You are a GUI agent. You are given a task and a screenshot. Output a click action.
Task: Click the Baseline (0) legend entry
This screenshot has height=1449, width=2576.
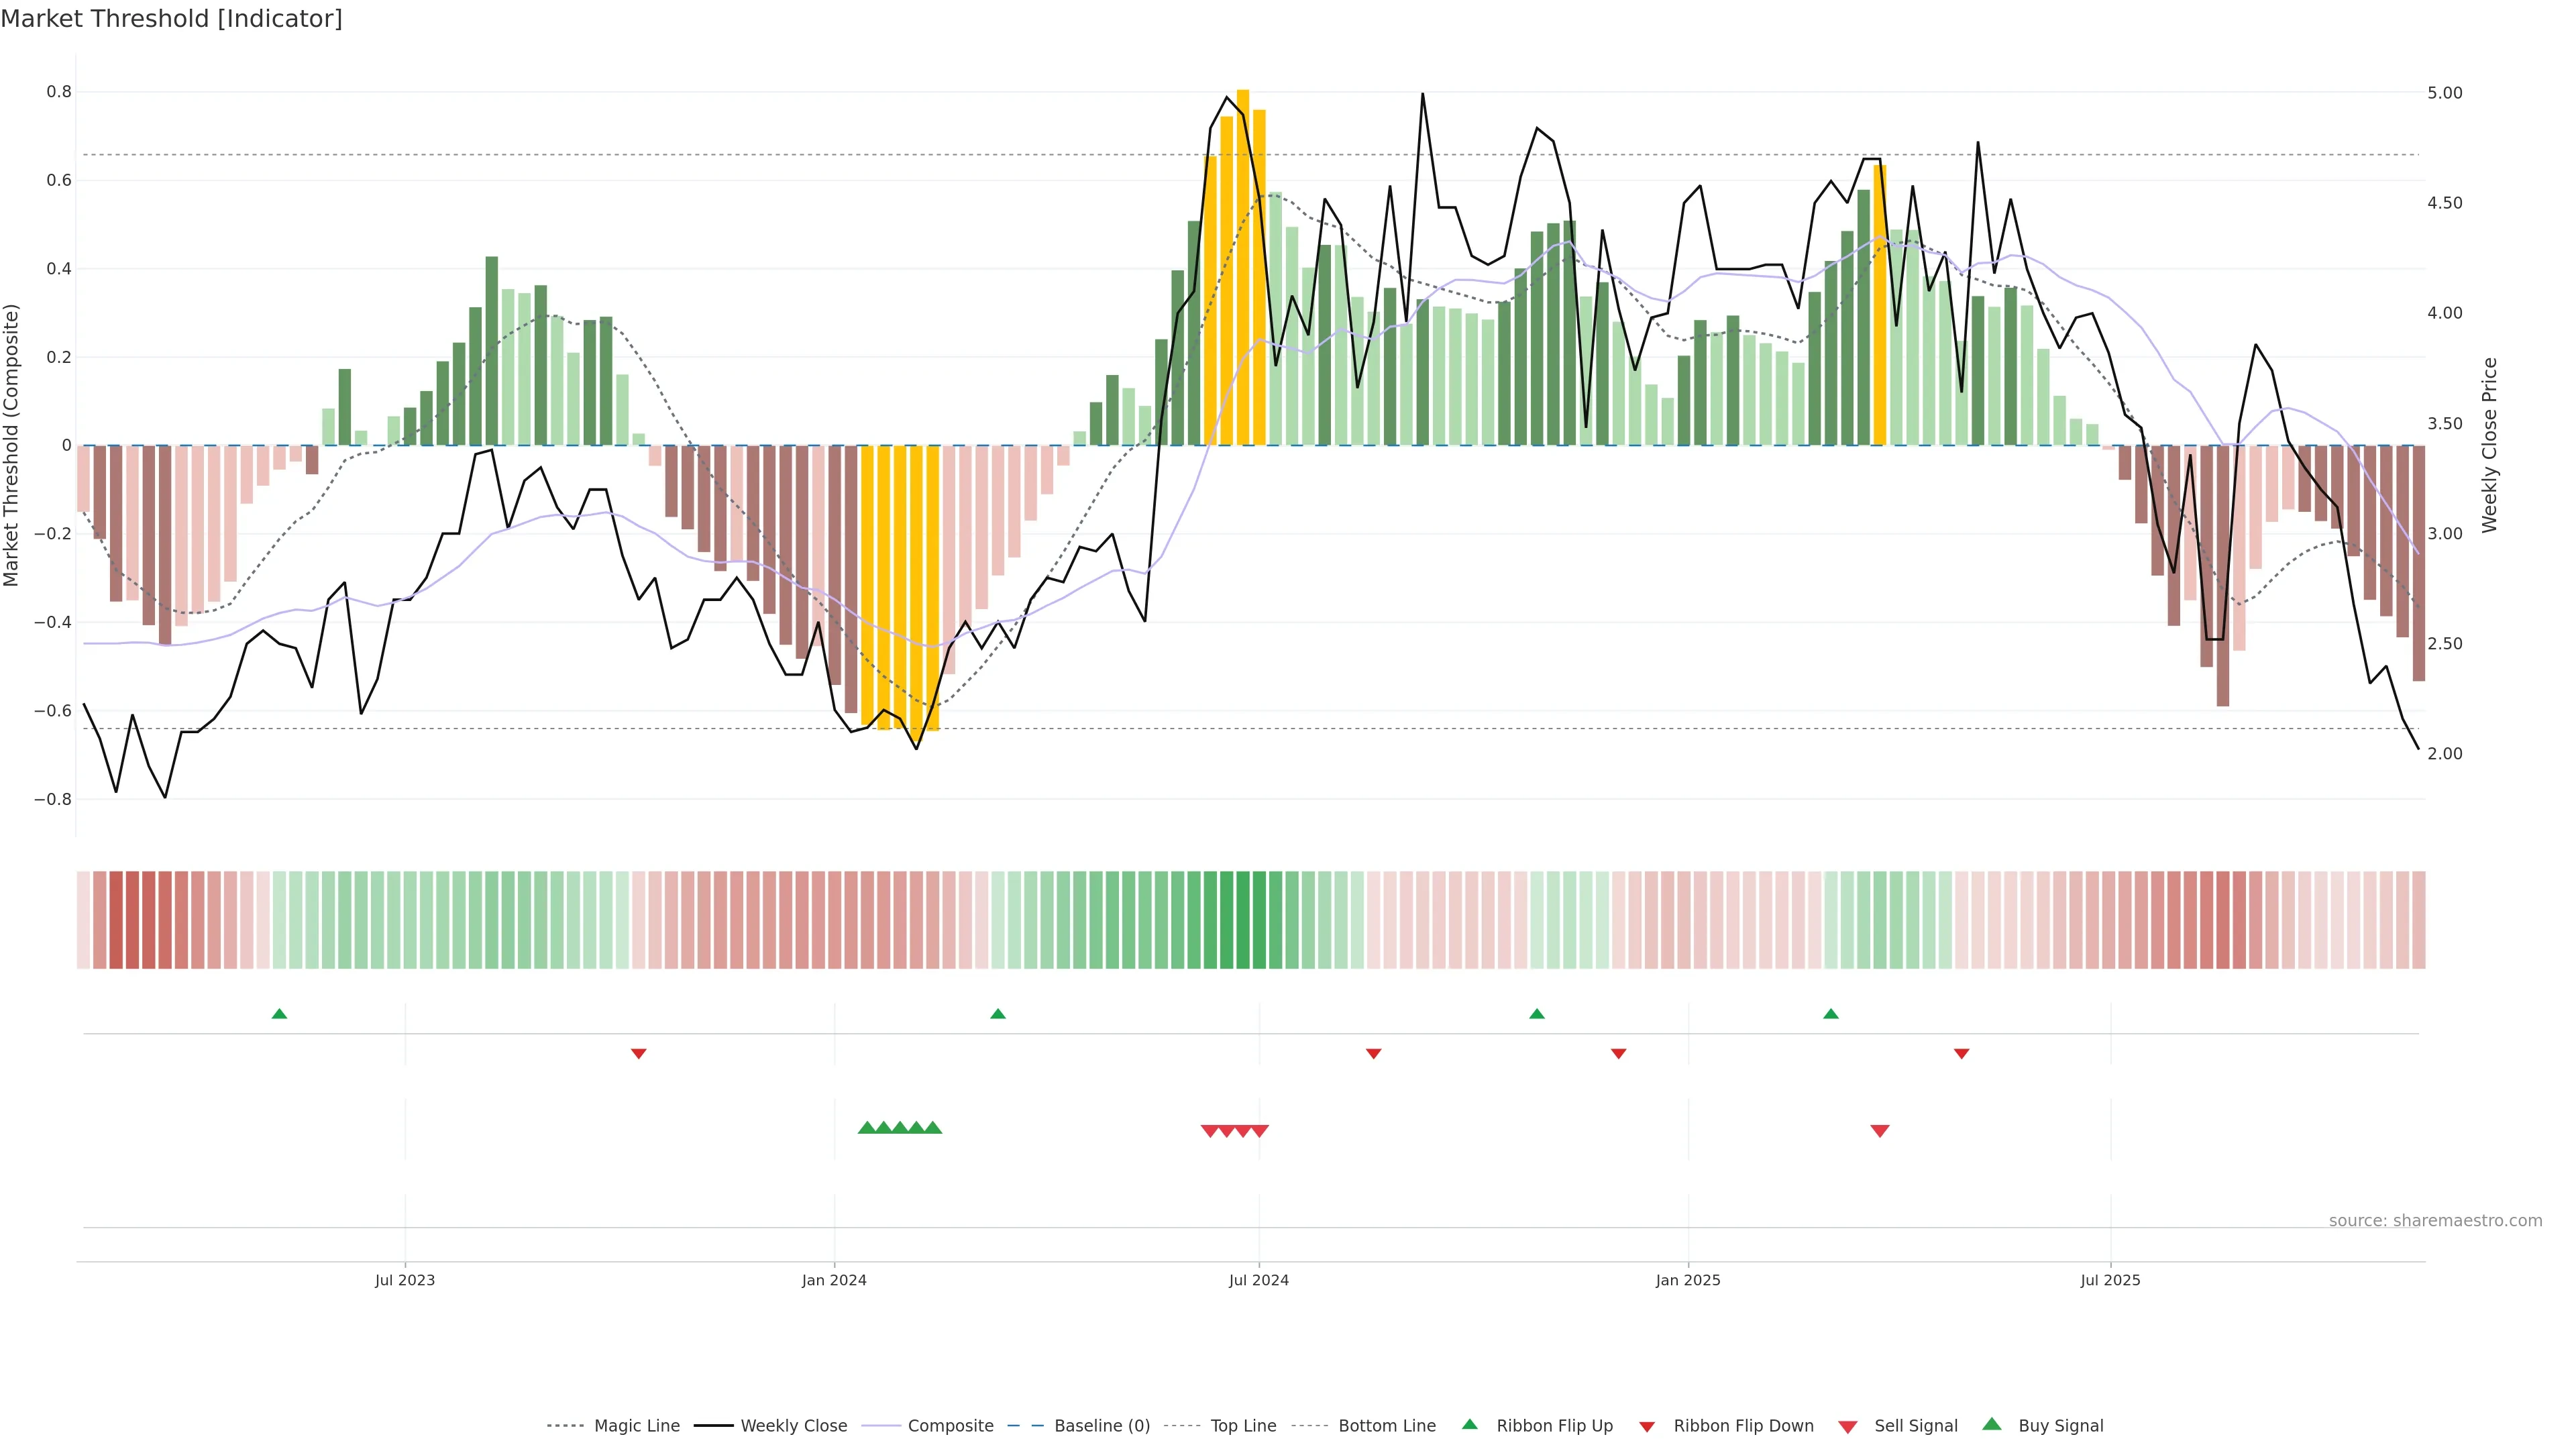pos(1102,1426)
